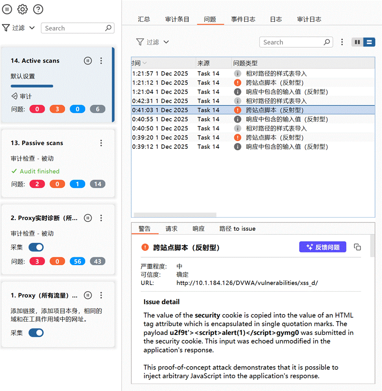Sort by the time column header arrow
Viewport: 382px width, 391px height.
pos(145,63)
